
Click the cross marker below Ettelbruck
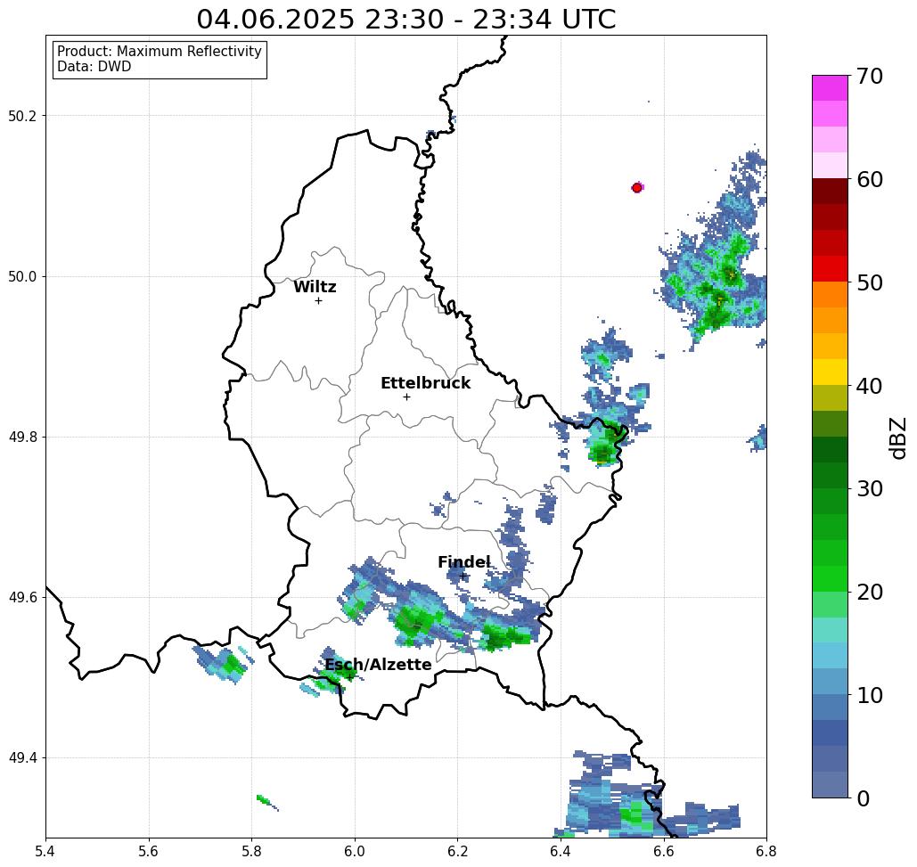pos(407,397)
